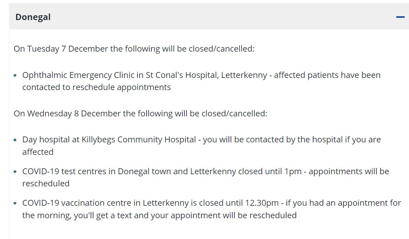
Task: Collapse the Donegal section using minus icon
Action: pos(400,17)
